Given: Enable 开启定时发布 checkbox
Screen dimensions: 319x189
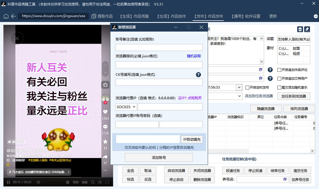Looking at the screenshot, I should pyautogui.click(x=248, y=87).
